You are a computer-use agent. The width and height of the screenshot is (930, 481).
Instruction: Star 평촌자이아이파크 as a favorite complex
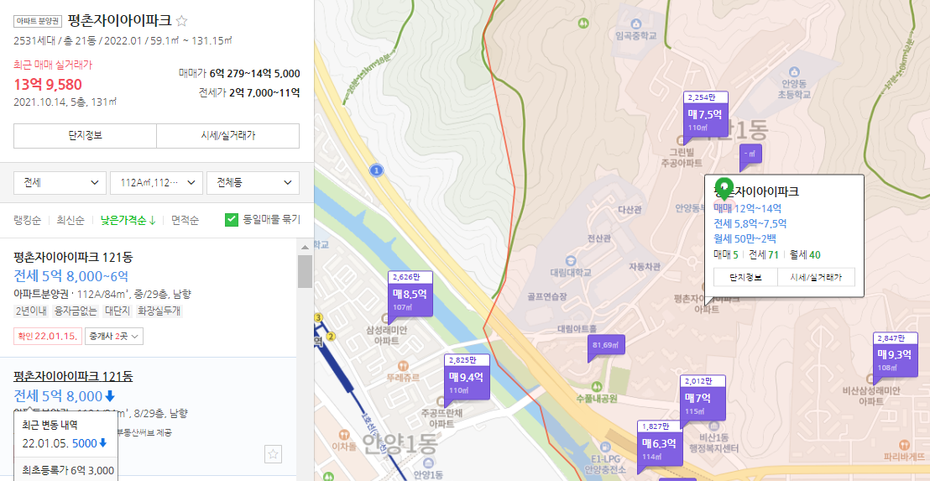181,21
